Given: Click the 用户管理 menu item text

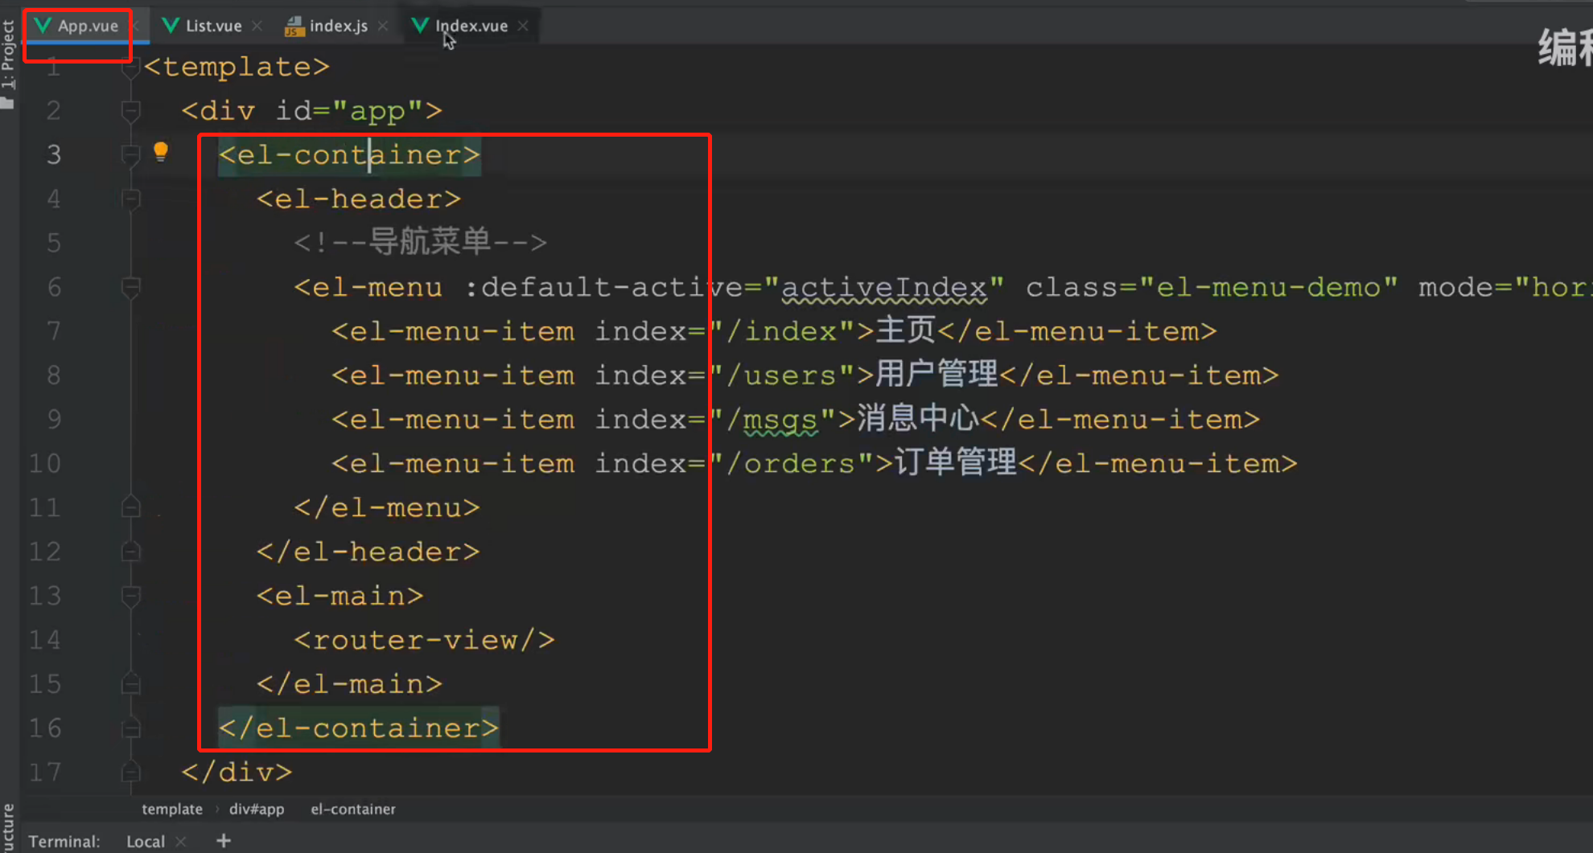Looking at the screenshot, I should pyautogui.click(x=936, y=375).
